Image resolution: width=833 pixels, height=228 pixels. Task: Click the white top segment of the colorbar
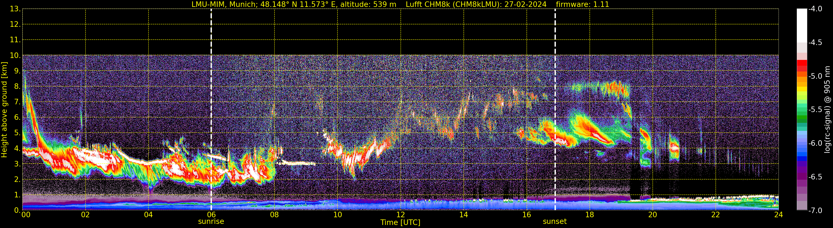coord(802,26)
